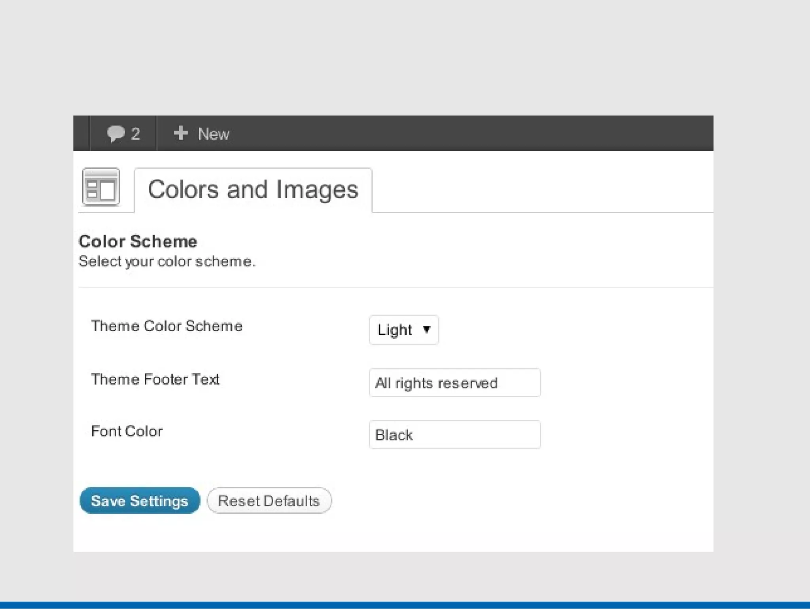Image resolution: width=810 pixels, height=609 pixels.
Task: Click the Theme Footer Text label
Action: (x=155, y=379)
